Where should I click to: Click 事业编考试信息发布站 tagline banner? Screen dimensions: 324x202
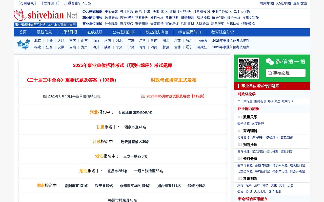(46, 25)
